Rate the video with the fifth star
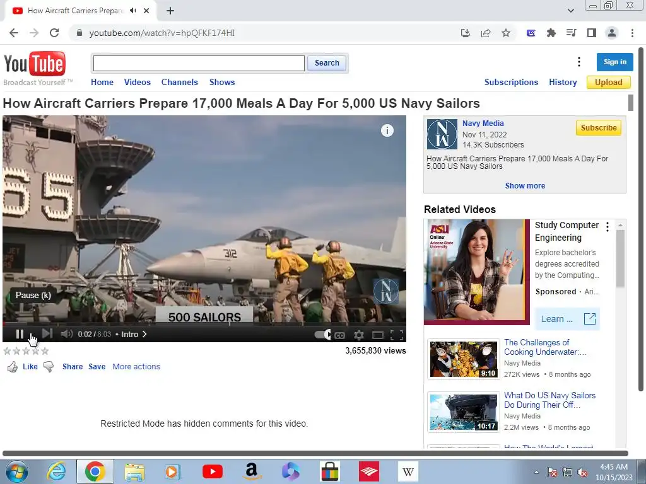The image size is (646, 484). coord(45,351)
